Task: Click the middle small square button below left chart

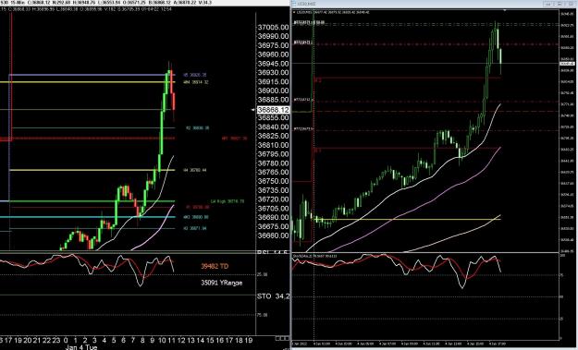Action: coord(282,339)
